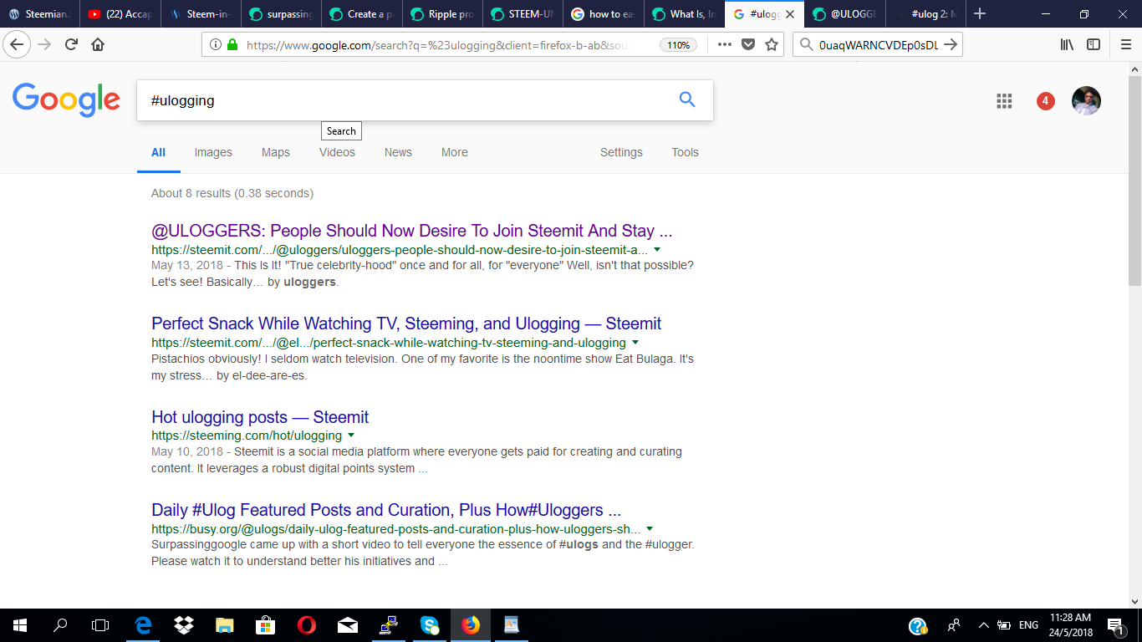Open Google search Settings menu
The image size is (1142, 642).
[x=621, y=152]
